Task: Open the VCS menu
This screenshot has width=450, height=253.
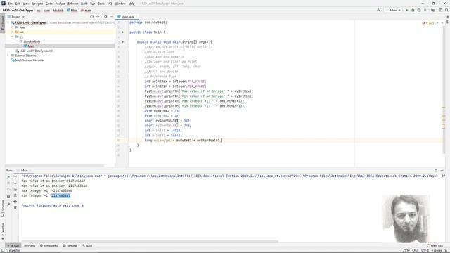Action: pyautogui.click(x=110, y=4)
